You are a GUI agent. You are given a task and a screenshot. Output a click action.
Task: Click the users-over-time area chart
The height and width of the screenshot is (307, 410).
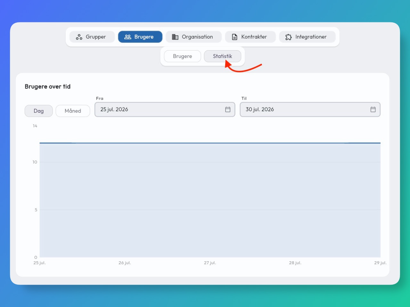210,200
